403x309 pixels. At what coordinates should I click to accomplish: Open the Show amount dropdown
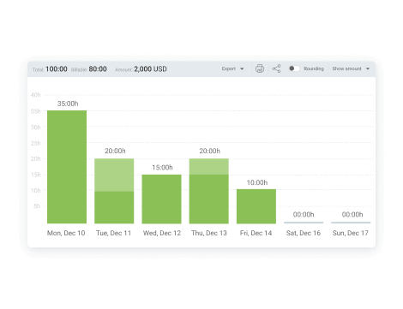tap(351, 68)
